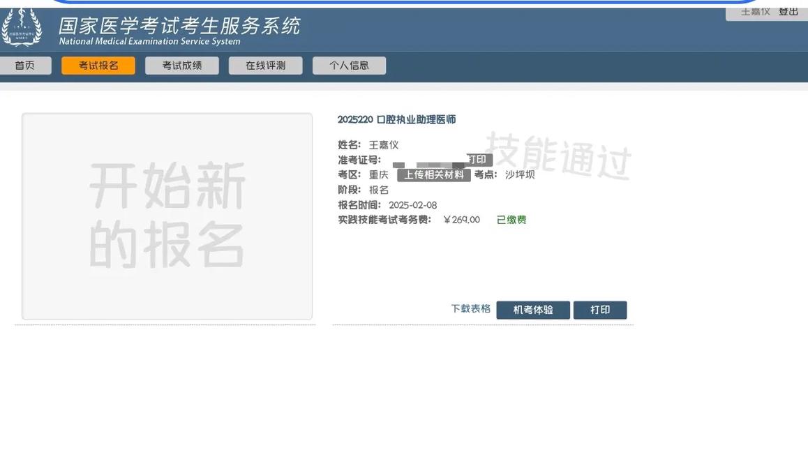Image resolution: width=808 pixels, height=473 pixels.
Task: Click the registration date 2025-02-08
Action: [x=412, y=205]
